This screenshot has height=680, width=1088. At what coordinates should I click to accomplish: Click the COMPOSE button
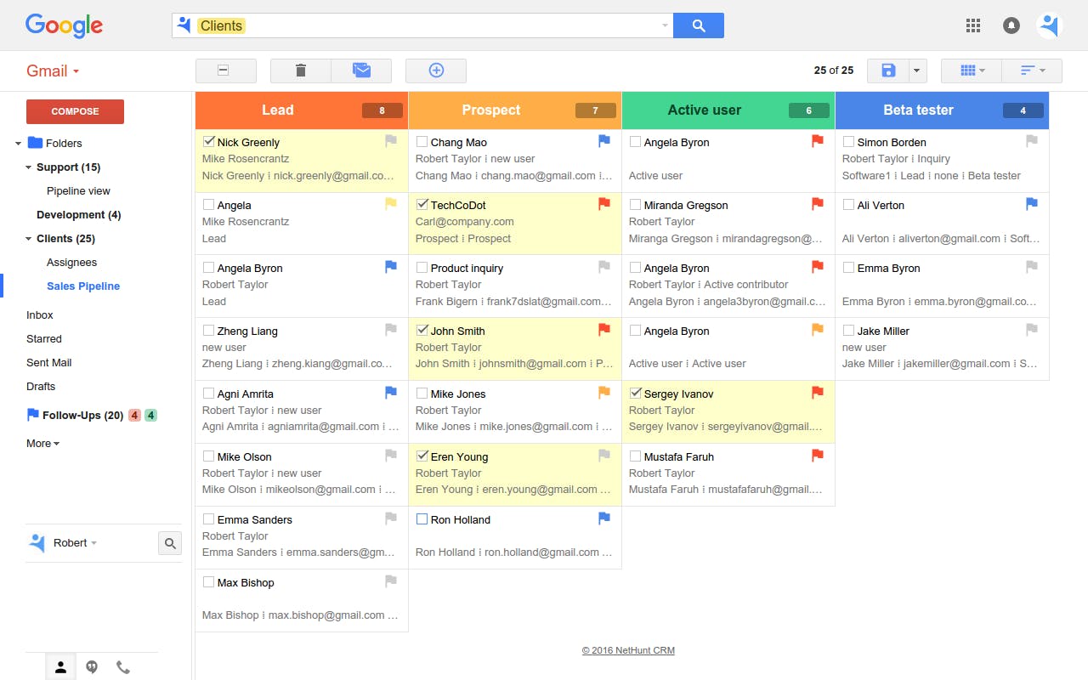coord(75,111)
